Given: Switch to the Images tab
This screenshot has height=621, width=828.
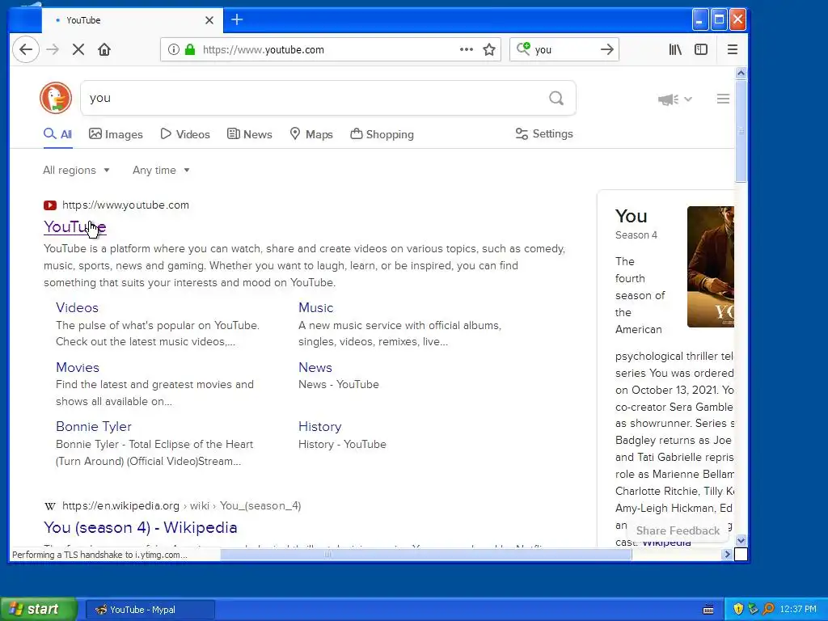Looking at the screenshot, I should (116, 134).
